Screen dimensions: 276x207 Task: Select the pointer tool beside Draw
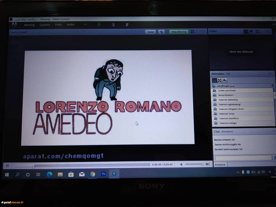pyautogui.click(x=161, y=32)
